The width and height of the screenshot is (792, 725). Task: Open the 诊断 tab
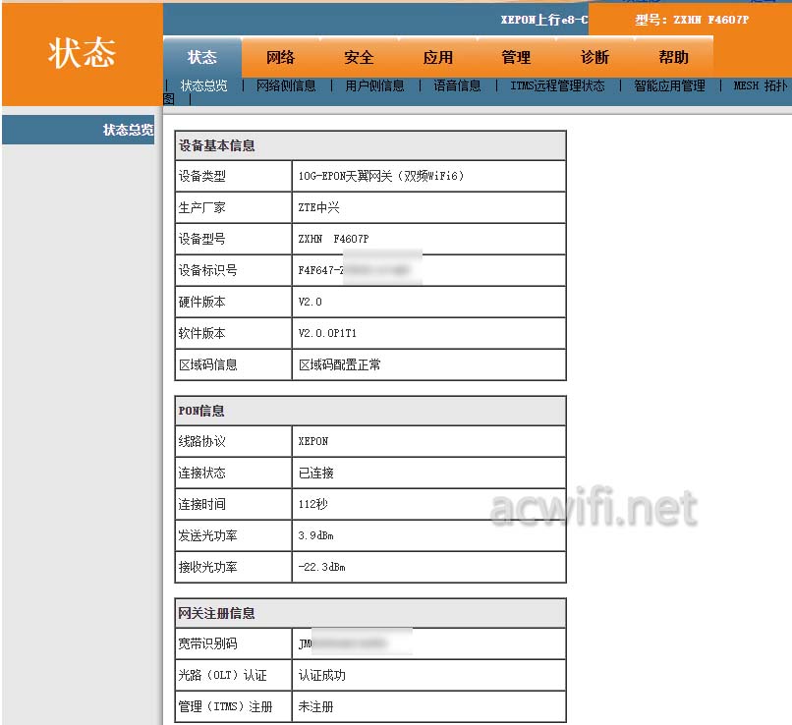click(x=595, y=57)
